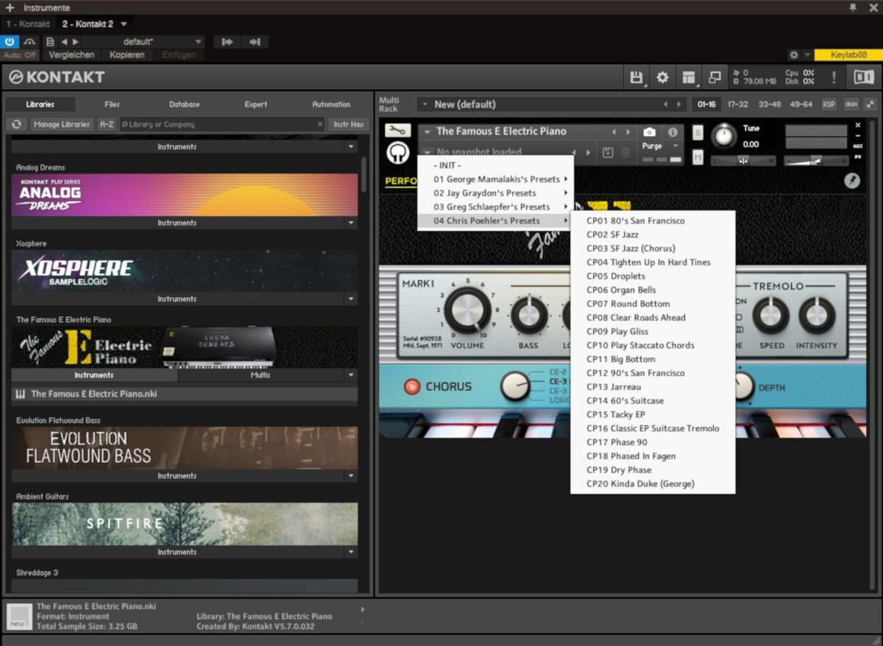This screenshot has width=883, height=646.
Task: Open Kontakt options gear icon
Action: tap(662, 77)
